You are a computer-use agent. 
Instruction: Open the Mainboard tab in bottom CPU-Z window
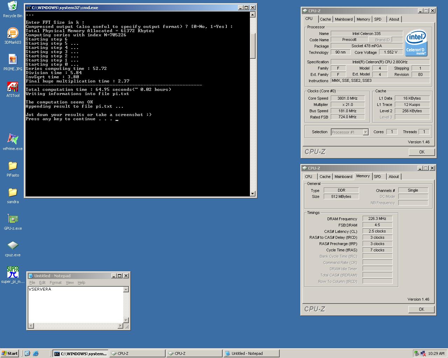[343, 177]
